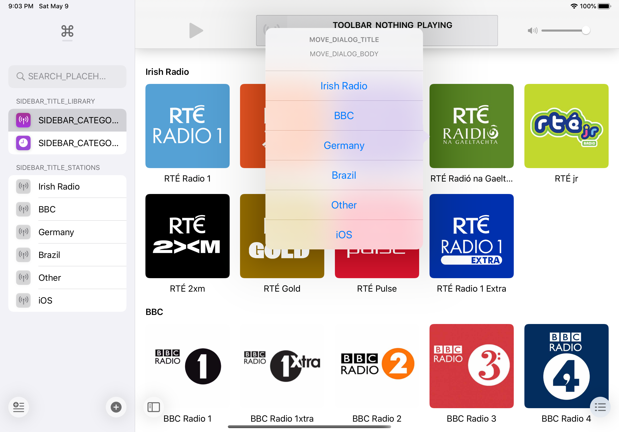Select RTÉ jr station tile
This screenshot has height=432, width=619.
click(566, 126)
